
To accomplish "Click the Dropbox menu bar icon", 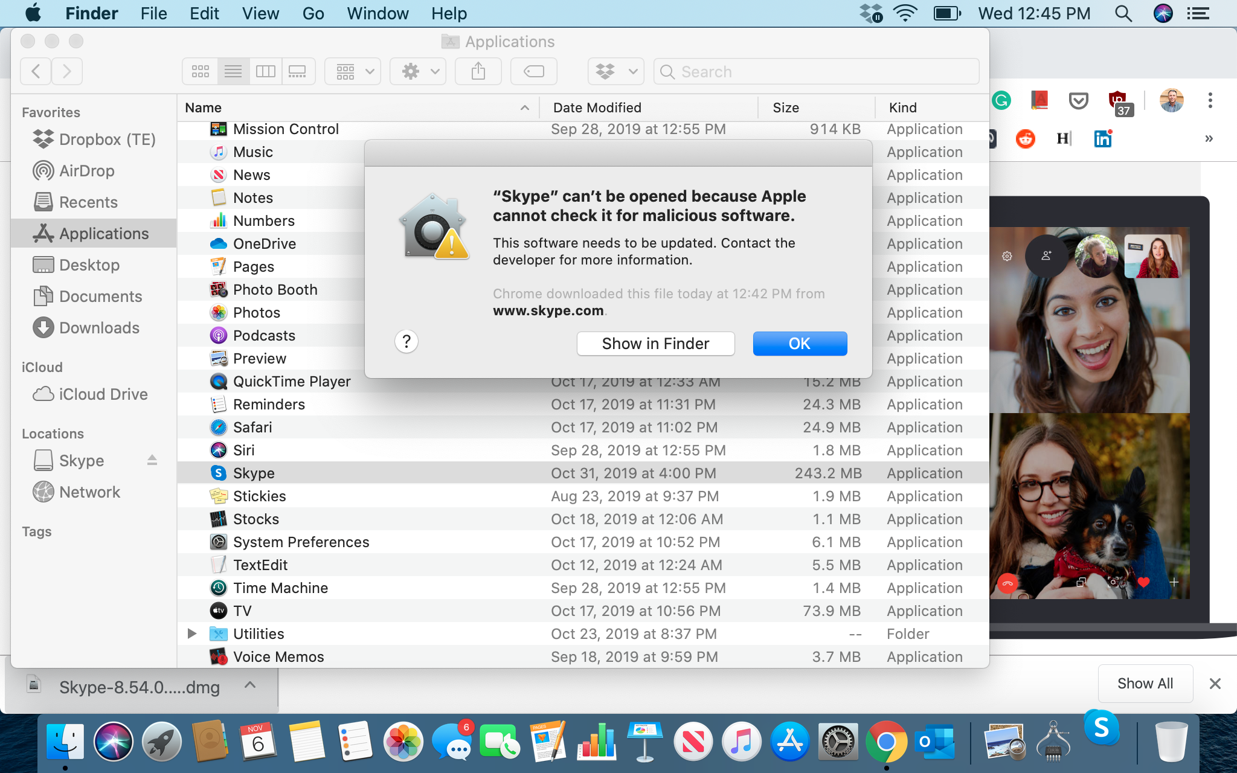I will tap(871, 13).
